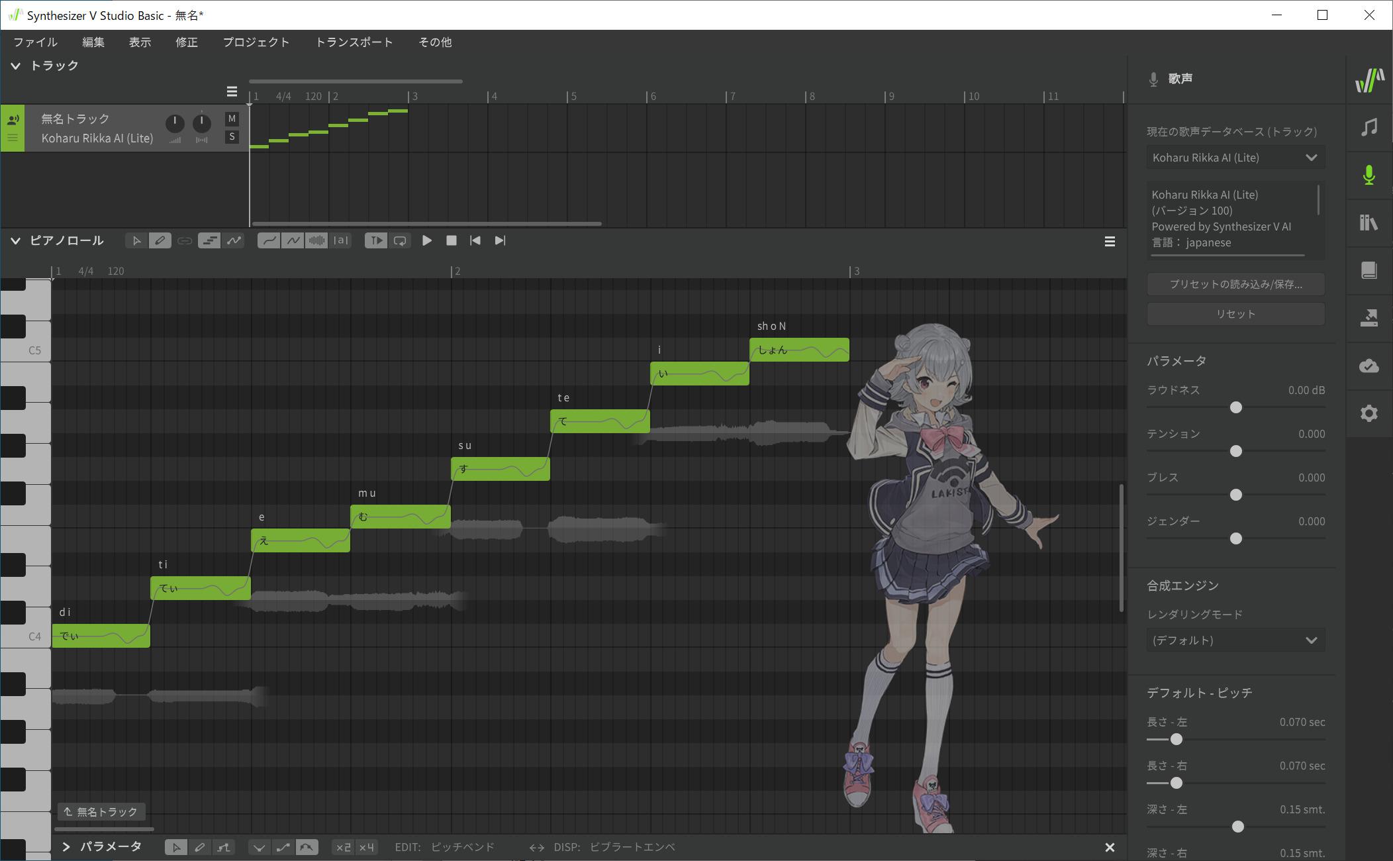Open the 編集 menu

93,42
